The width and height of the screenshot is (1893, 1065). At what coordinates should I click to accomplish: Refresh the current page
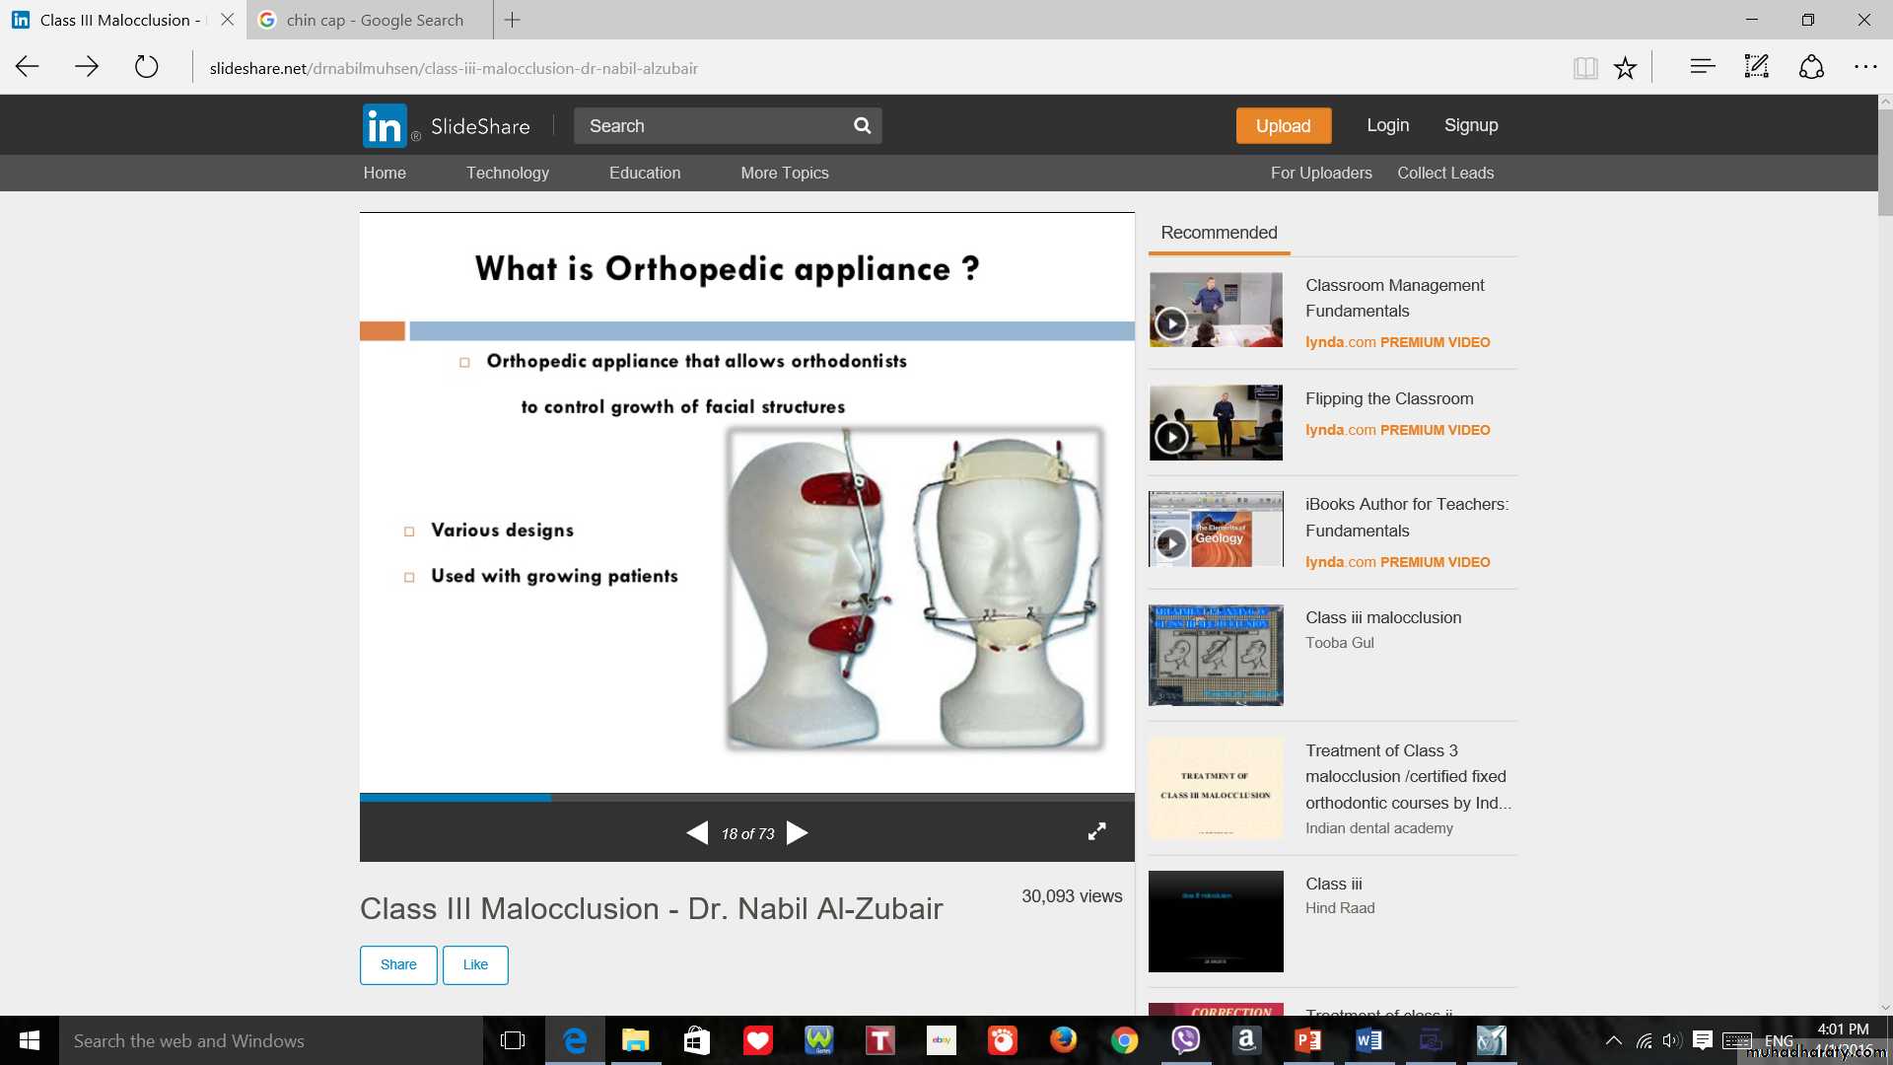tap(146, 67)
